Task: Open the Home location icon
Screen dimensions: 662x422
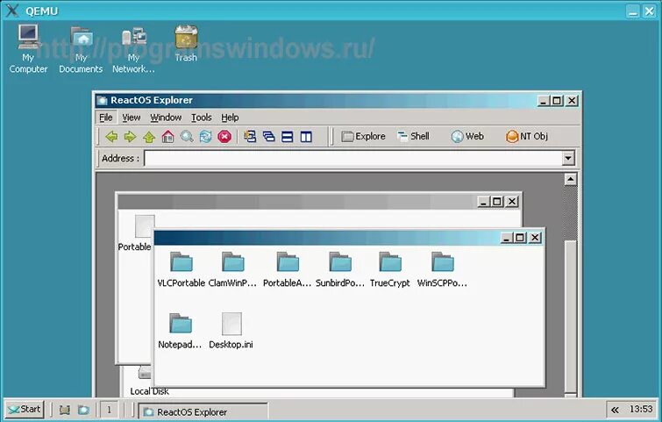Action: point(167,137)
